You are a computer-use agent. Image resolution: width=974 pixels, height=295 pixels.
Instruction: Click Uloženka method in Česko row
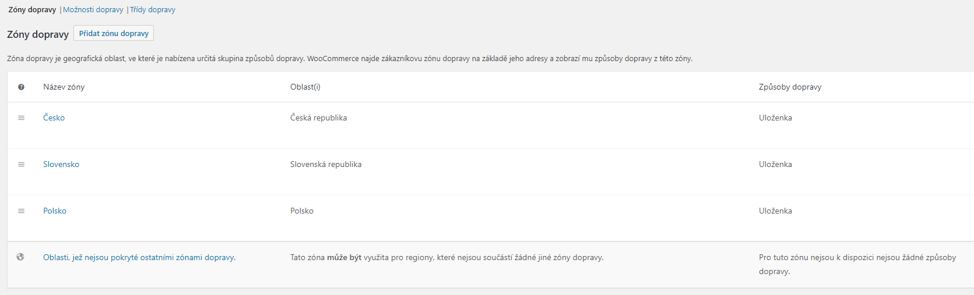[x=775, y=118]
